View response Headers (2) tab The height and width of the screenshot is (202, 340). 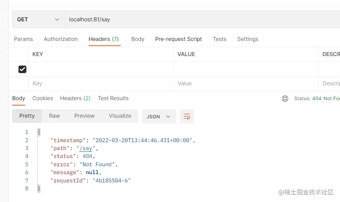(75, 98)
